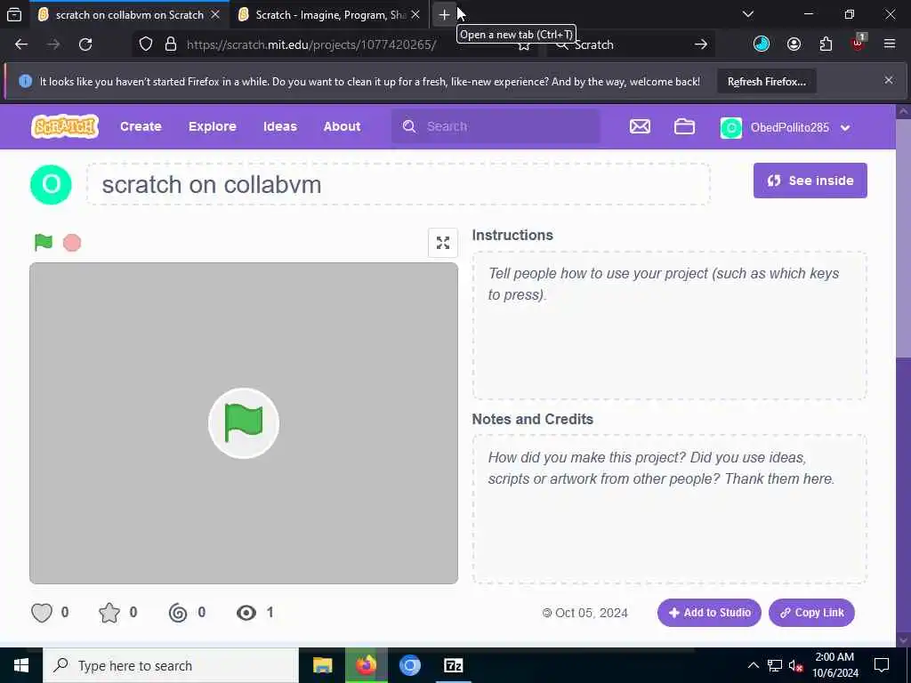The image size is (911, 683).
Task: Open Firefox View icon at tab bar left
Action: [14, 14]
